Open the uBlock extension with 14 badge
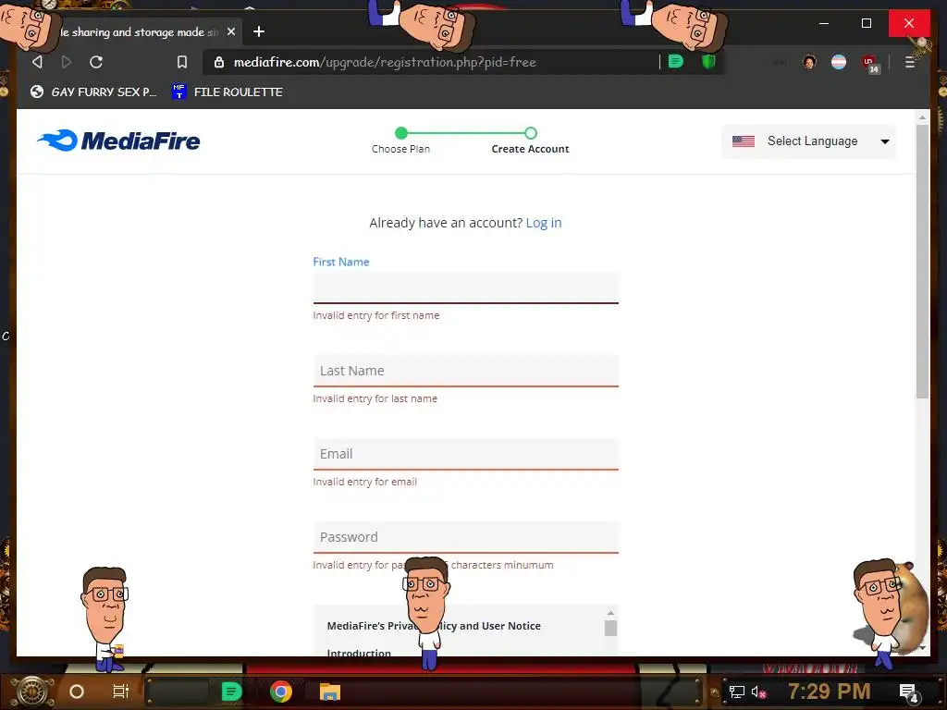947x710 pixels. click(x=869, y=64)
